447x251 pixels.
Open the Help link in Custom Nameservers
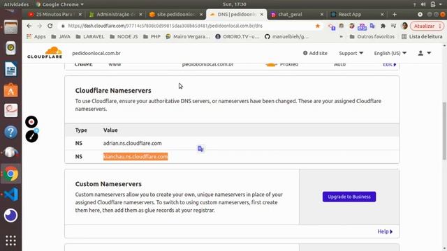(385, 231)
